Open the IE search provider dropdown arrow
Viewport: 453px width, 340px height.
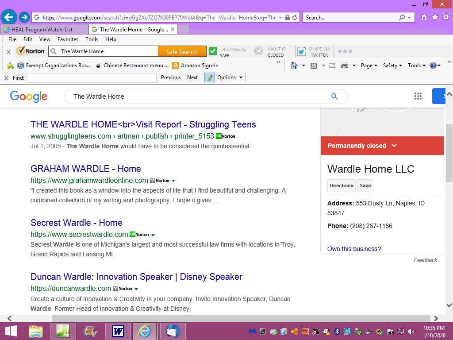pyautogui.click(x=409, y=18)
